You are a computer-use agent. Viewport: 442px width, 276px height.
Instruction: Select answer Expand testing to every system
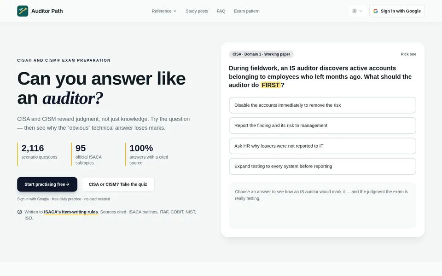(322, 166)
